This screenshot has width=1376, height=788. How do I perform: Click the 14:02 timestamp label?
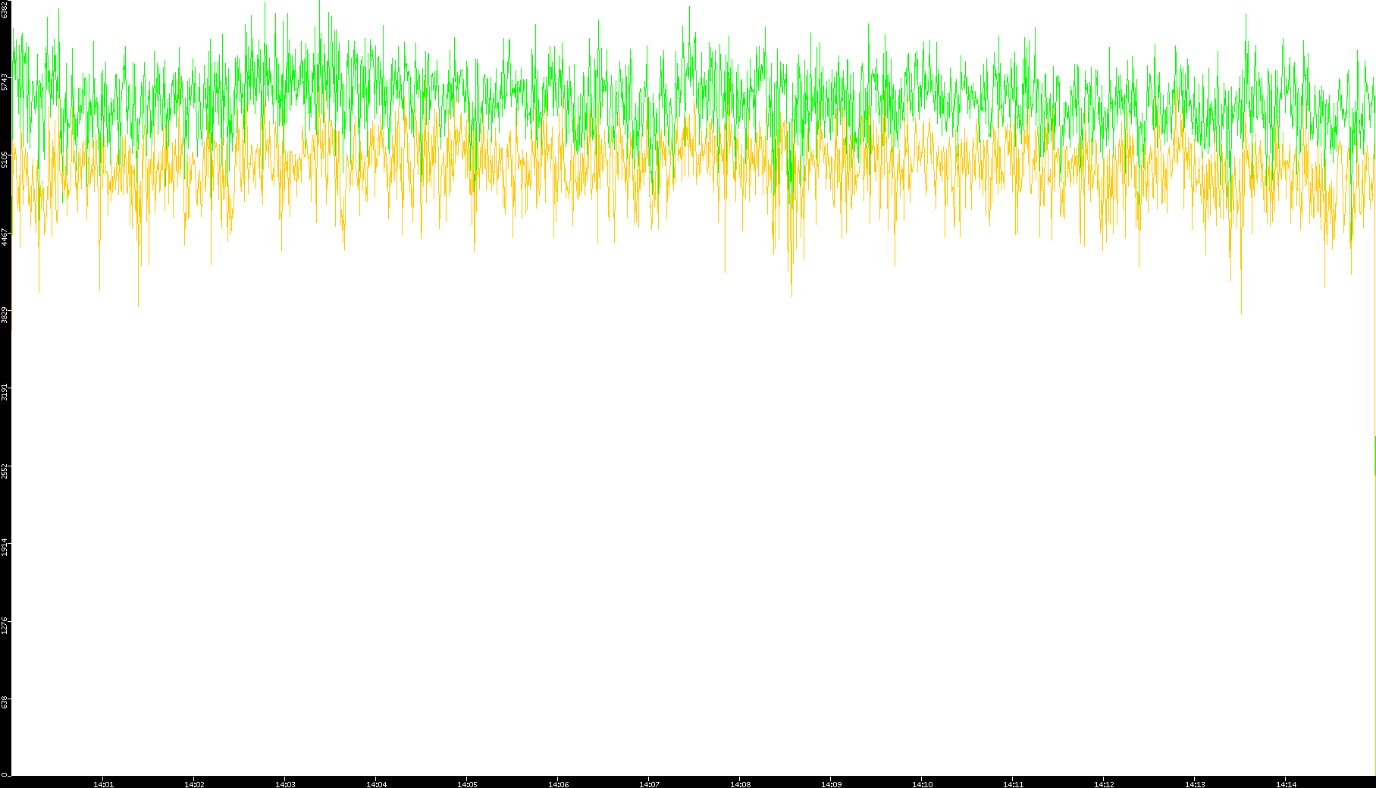(194, 784)
